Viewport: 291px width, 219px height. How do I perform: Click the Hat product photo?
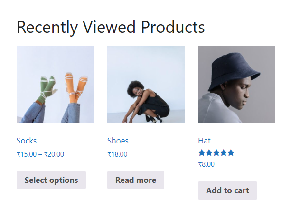coord(236,84)
